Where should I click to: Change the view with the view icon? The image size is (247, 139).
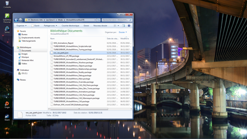[x=115, y=26]
